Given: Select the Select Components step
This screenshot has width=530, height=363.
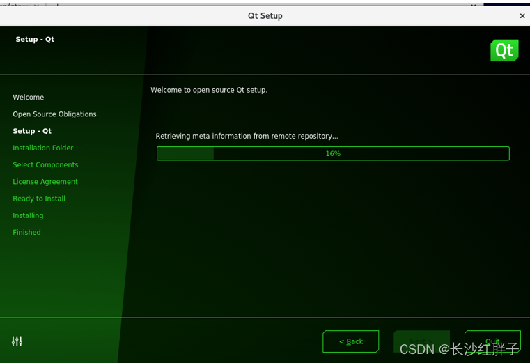Looking at the screenshot, I should tap(46, 164).
